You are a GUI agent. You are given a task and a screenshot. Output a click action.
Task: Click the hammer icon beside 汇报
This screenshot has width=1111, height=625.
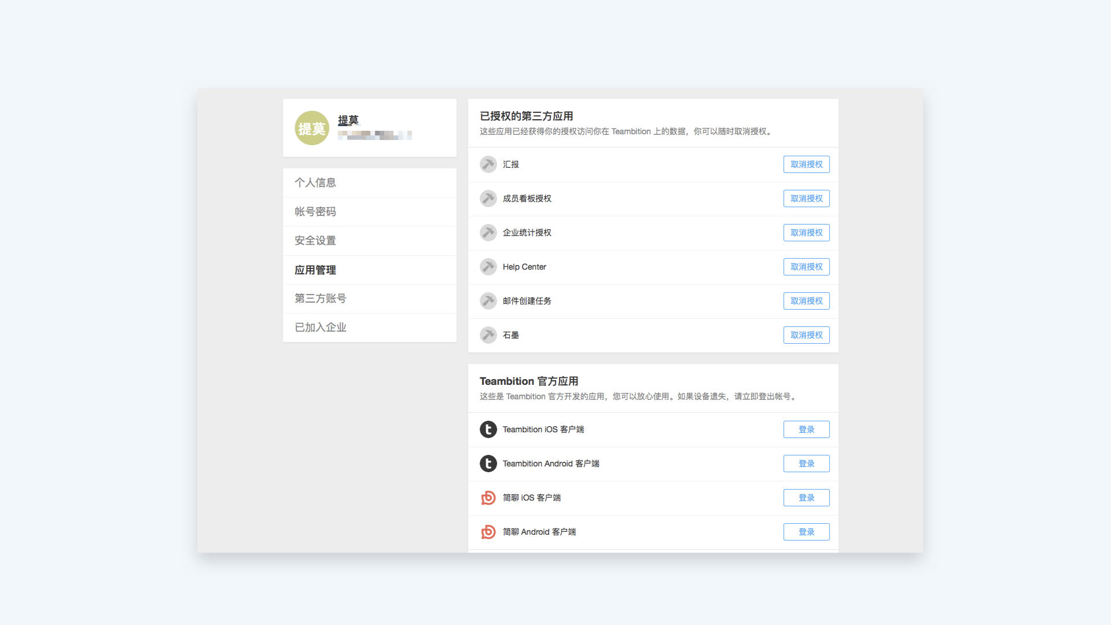pos(488,164)
